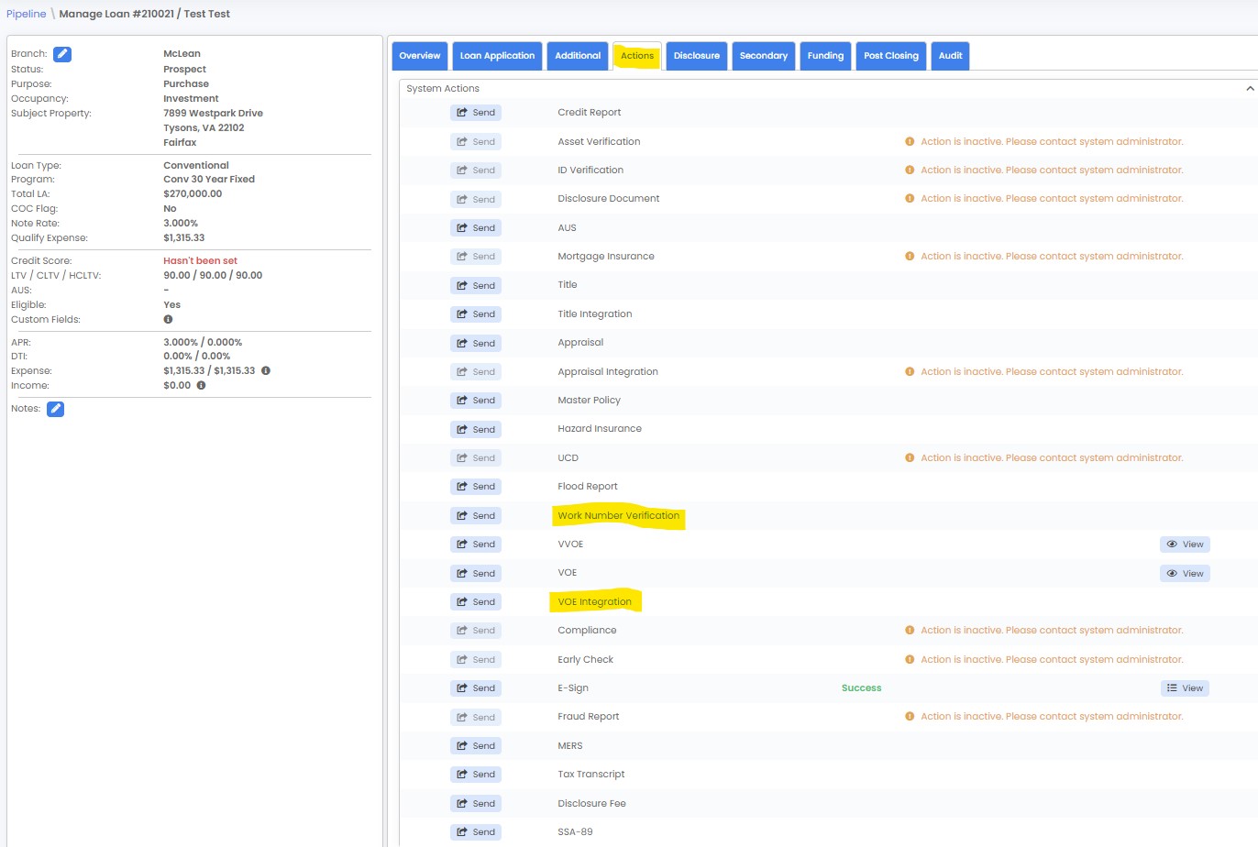
Task: Send the VOE Integration action
Action: click(x=476, y=602)
